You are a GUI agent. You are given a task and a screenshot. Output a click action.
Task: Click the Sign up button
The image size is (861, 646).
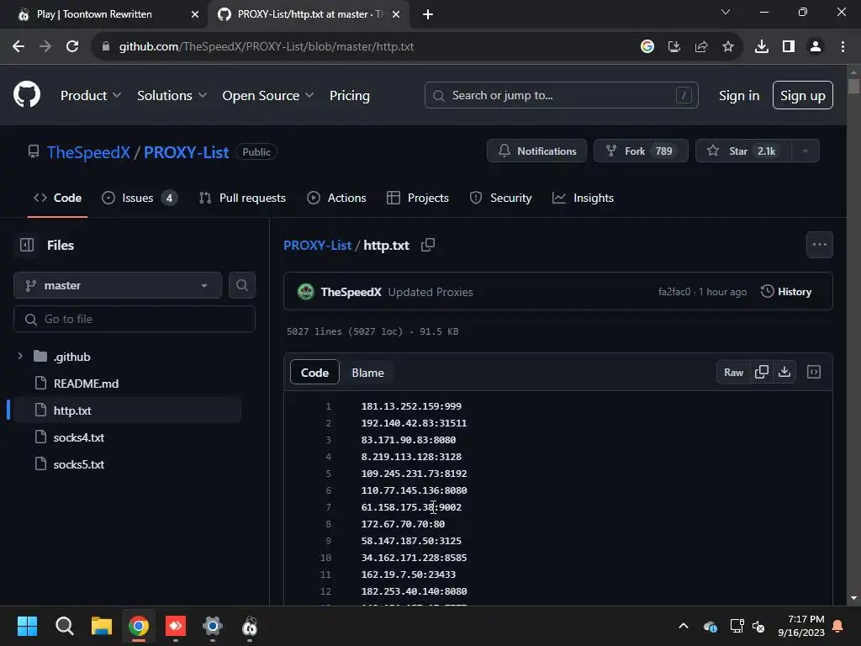click(x=802, y=96)
